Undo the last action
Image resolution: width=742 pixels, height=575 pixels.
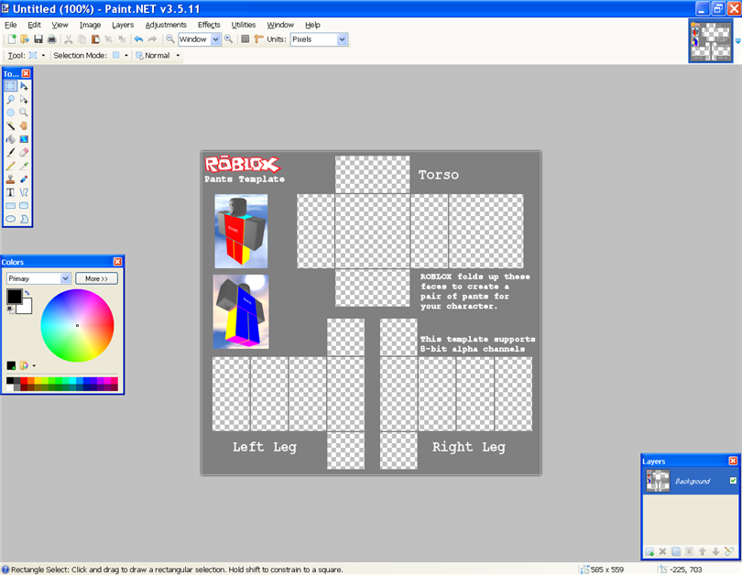[138, 39]
